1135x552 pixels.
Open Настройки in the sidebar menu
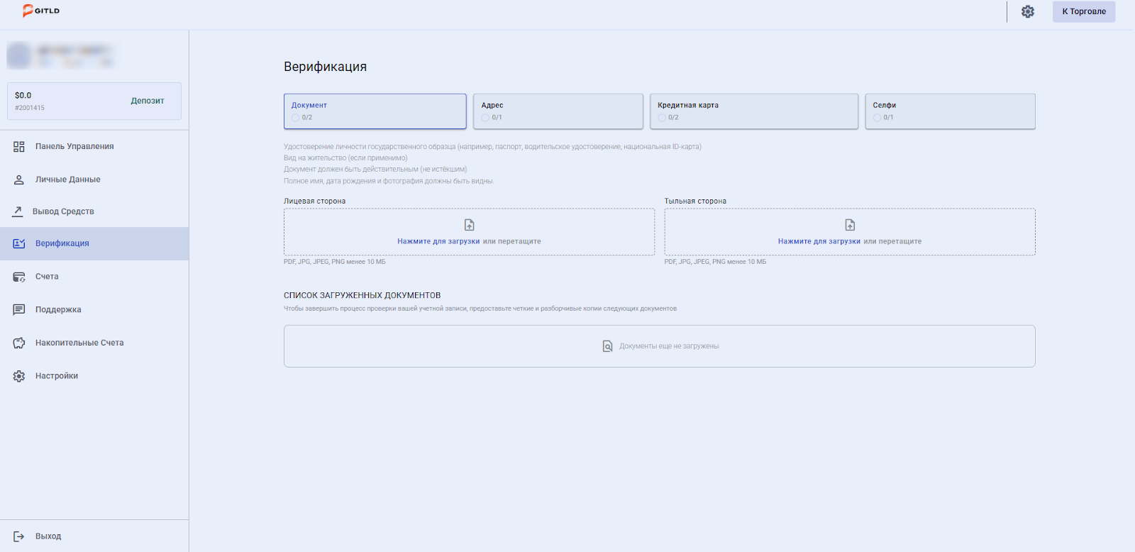tap(57, 376)
